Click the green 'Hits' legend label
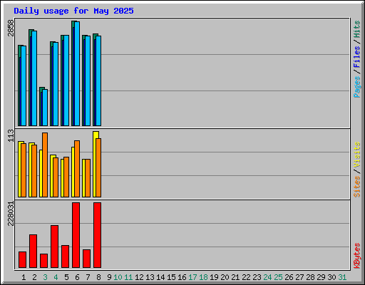365x285 pixels. click(x=356, y=29)
